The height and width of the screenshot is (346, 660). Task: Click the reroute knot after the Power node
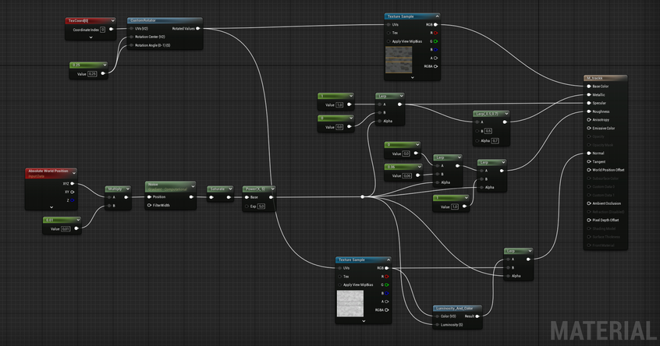pyautogui.click(x=362, y=197)
